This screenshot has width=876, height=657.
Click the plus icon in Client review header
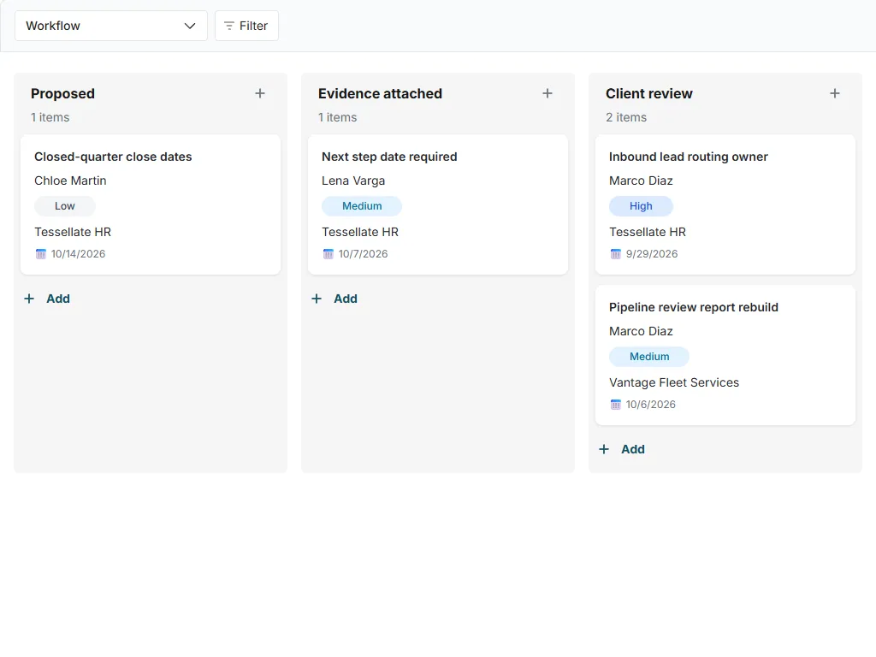[x=835, y=93]
